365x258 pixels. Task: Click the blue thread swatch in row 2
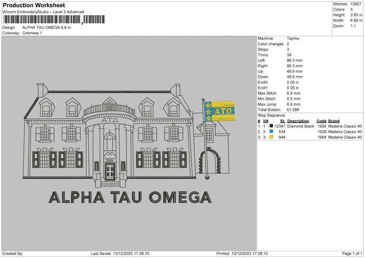pyautogui.click(x=271, y=131)
